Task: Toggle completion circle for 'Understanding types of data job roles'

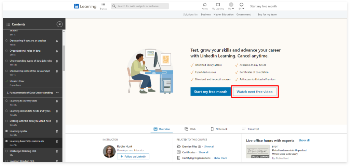Action: pyautogui.click(x=6, y=61)
